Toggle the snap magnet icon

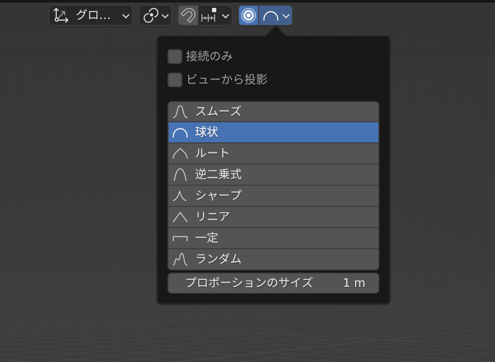(188, 15)
